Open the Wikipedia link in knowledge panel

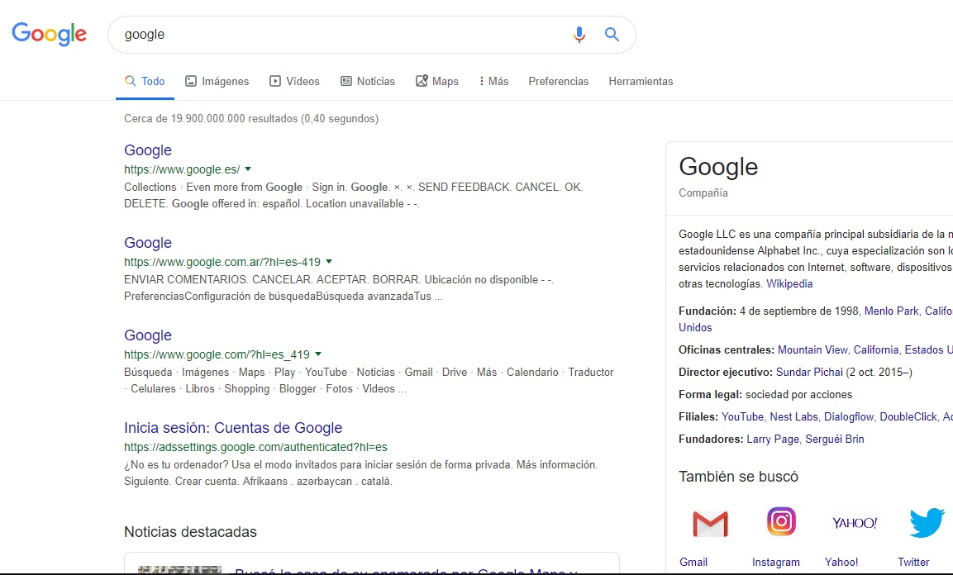coord(789,283)
